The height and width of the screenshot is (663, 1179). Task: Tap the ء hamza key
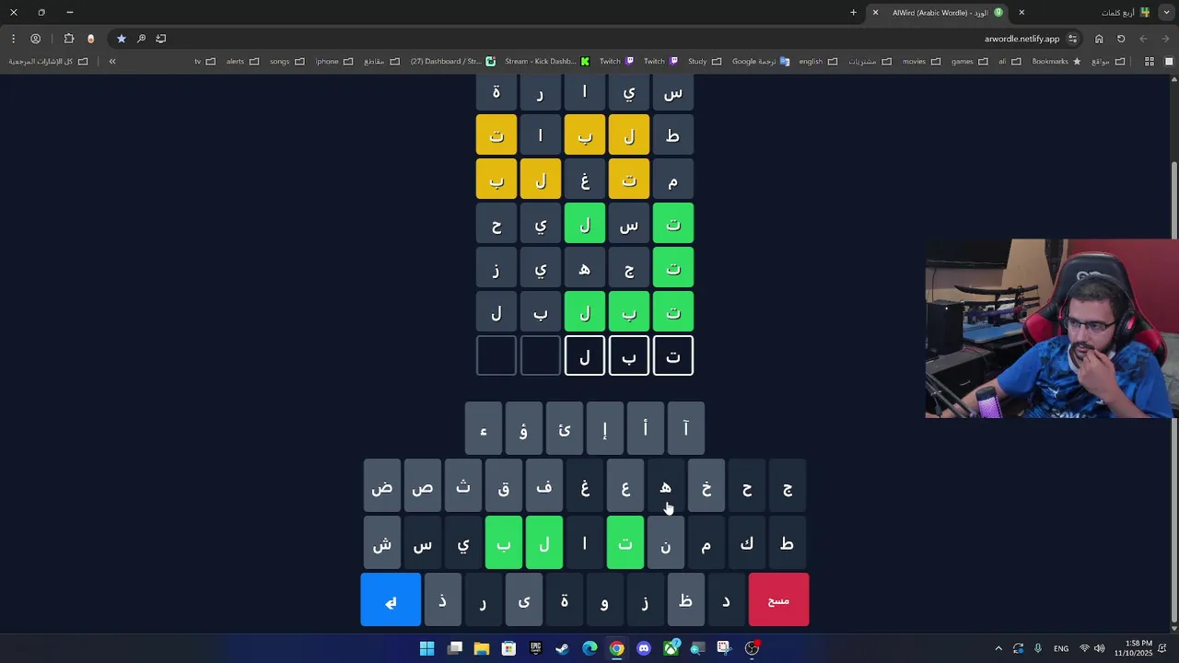tap(483, 429)
